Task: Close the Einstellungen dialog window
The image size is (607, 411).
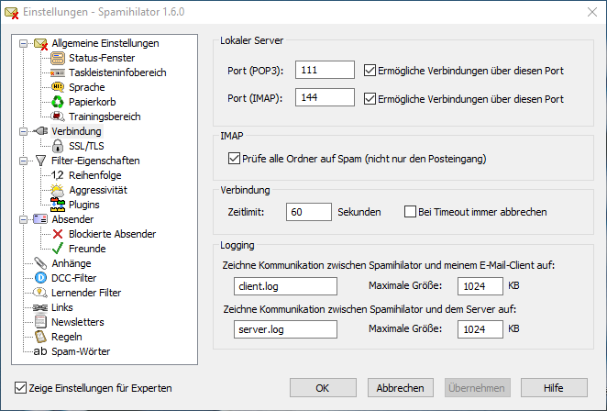Action: (x=592, y=12)
